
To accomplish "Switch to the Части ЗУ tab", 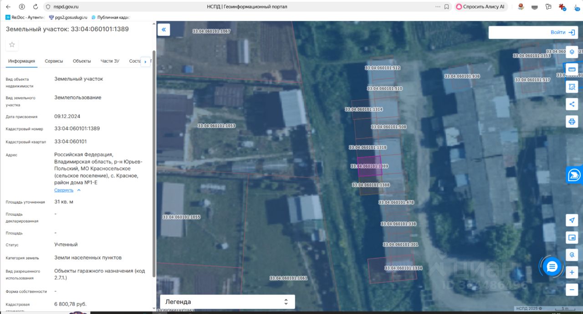I will point(110,61).
